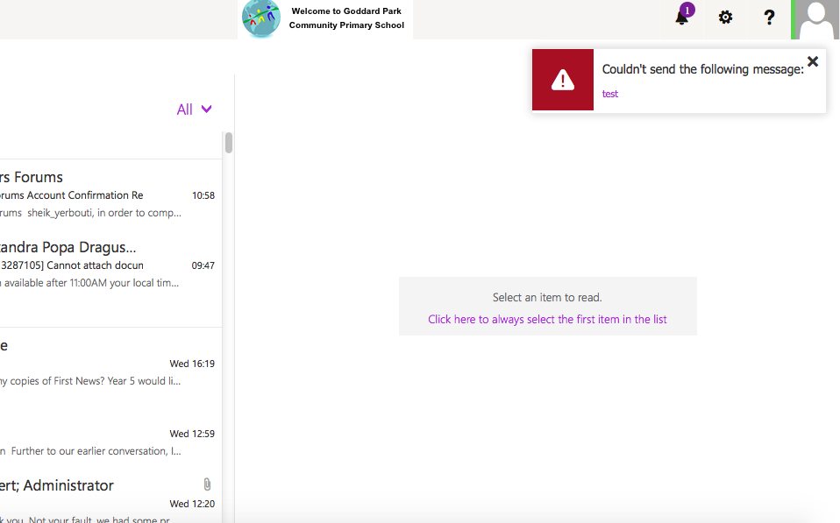Screen dimensions: 840x523
Task: Click the Goddard Park school globe logo
Action: (261, 18)
